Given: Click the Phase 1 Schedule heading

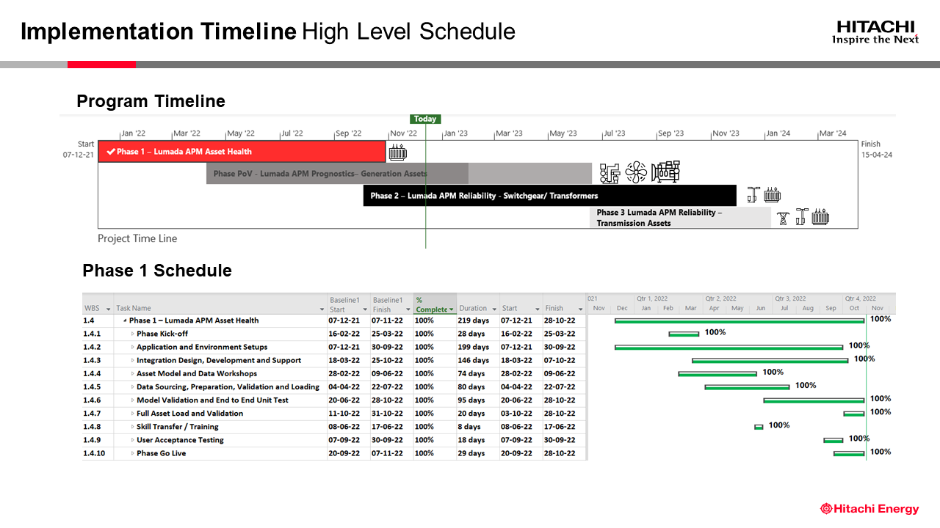Looking at the screenshot, I should [x=157, y=271].
